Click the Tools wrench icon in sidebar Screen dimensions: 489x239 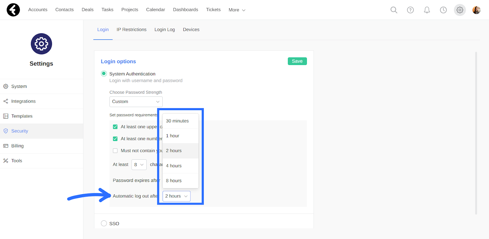6,161
